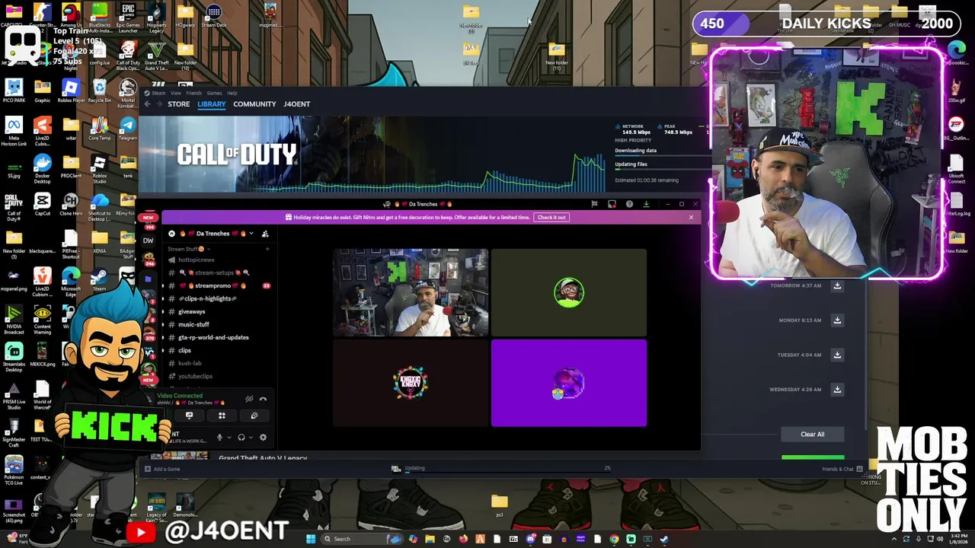Toggle Discord microphone mute

219,437
